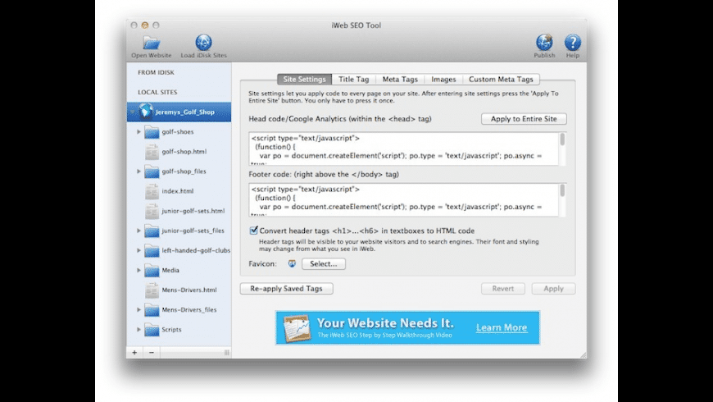
Task: Click the left-handed-golf-clubs folder icon
Action: 152,251
